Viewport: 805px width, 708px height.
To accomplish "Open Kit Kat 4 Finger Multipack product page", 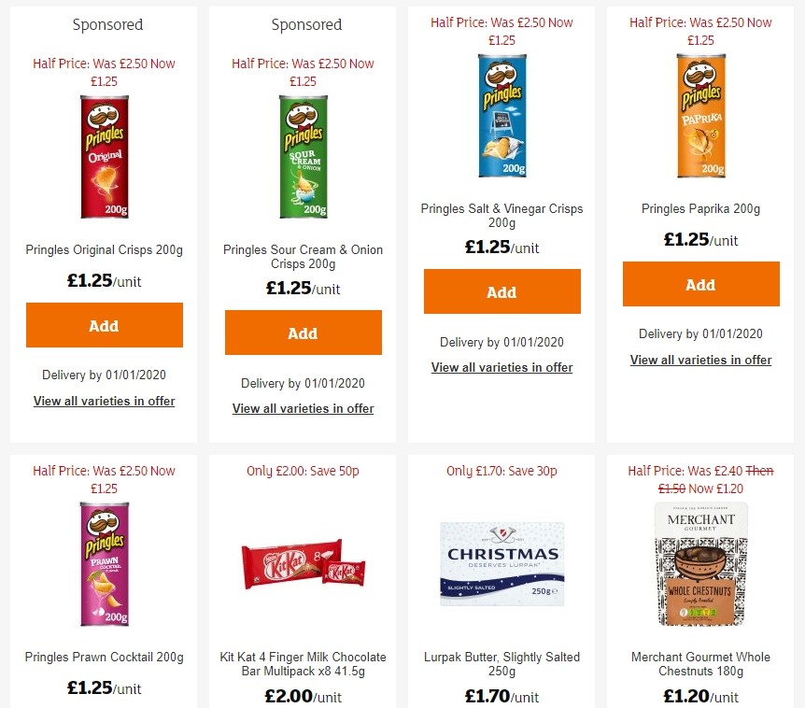I will (303, 664).
